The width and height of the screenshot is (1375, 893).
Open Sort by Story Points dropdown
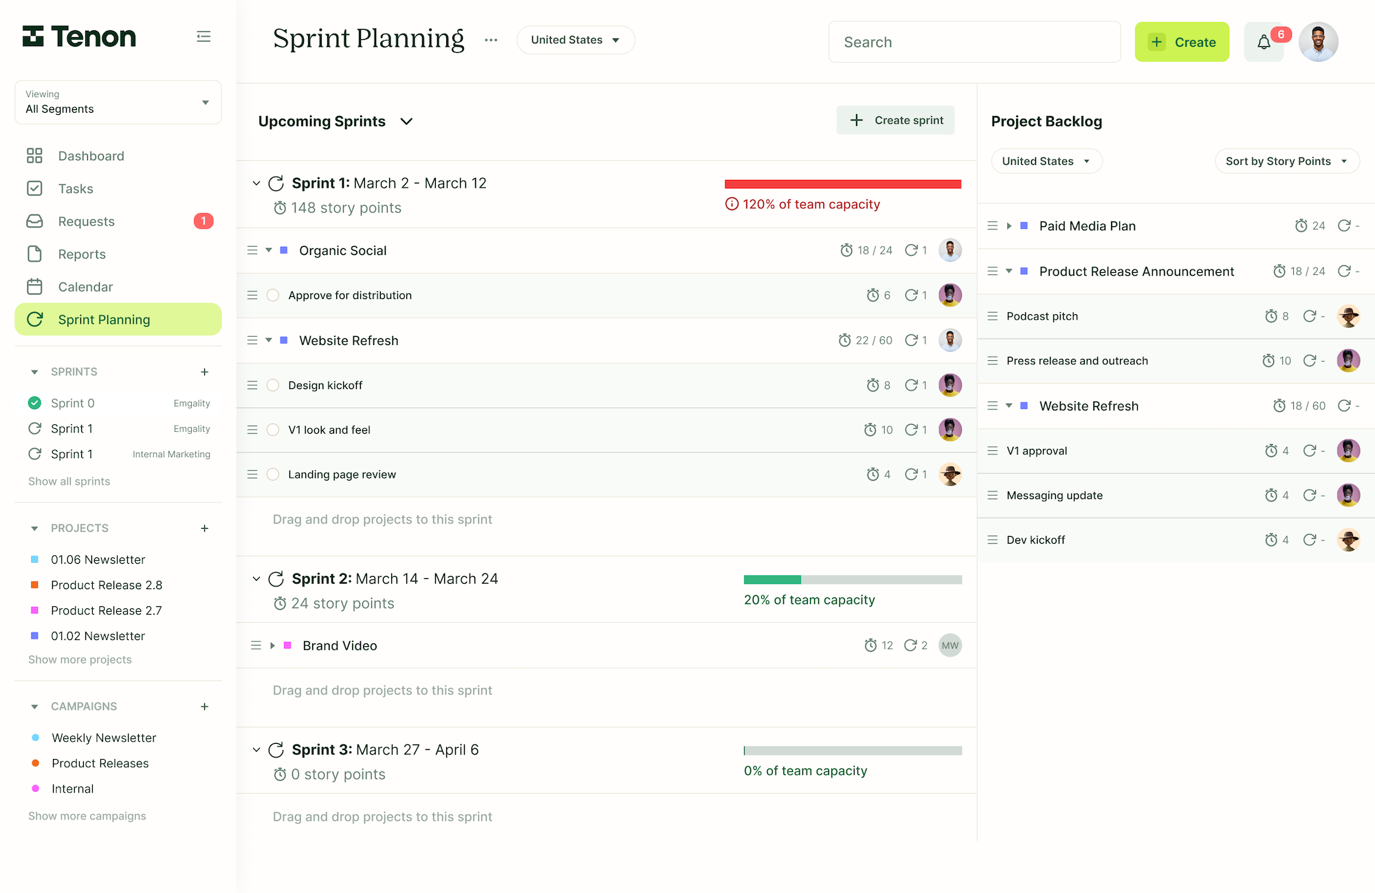click(x=1287, y=162)
